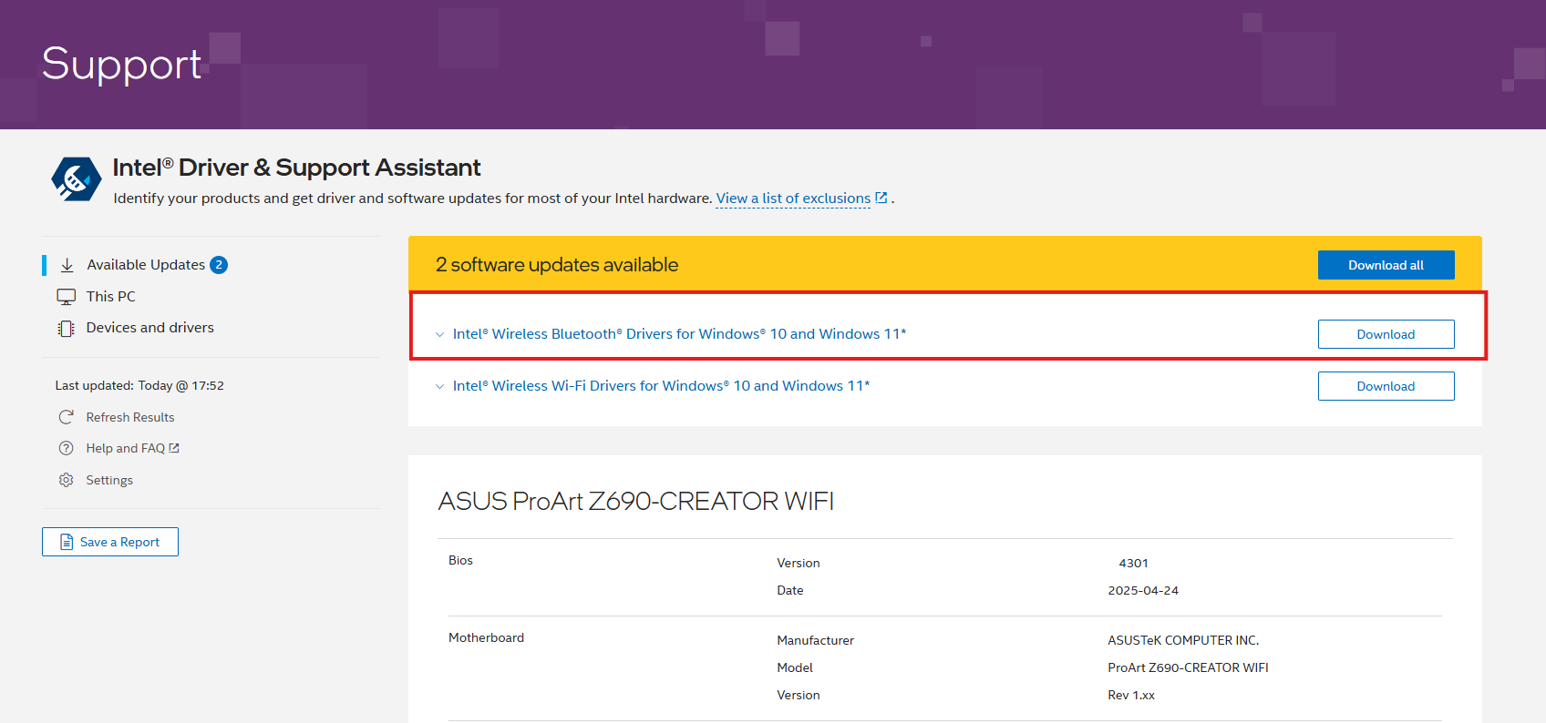
Task: Click the chip icon beside Devices and drivers
Action: pos(67,328)
